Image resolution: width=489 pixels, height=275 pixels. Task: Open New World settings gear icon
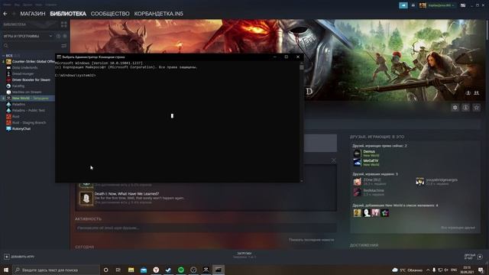[455, 108]
